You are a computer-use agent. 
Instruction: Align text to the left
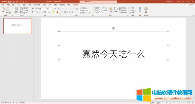(x=63, y=12)
